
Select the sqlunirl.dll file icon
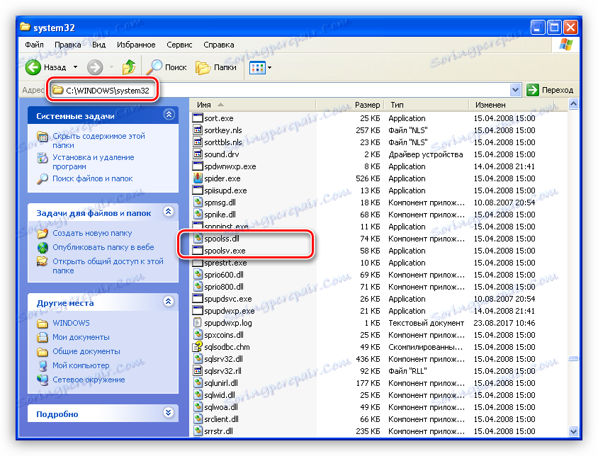click(198, 383)
